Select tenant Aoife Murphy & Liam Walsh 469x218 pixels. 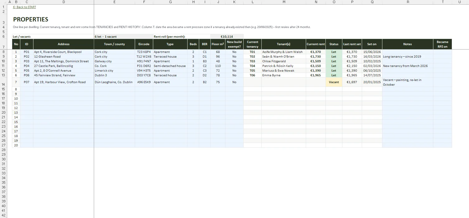click(284, 52)
